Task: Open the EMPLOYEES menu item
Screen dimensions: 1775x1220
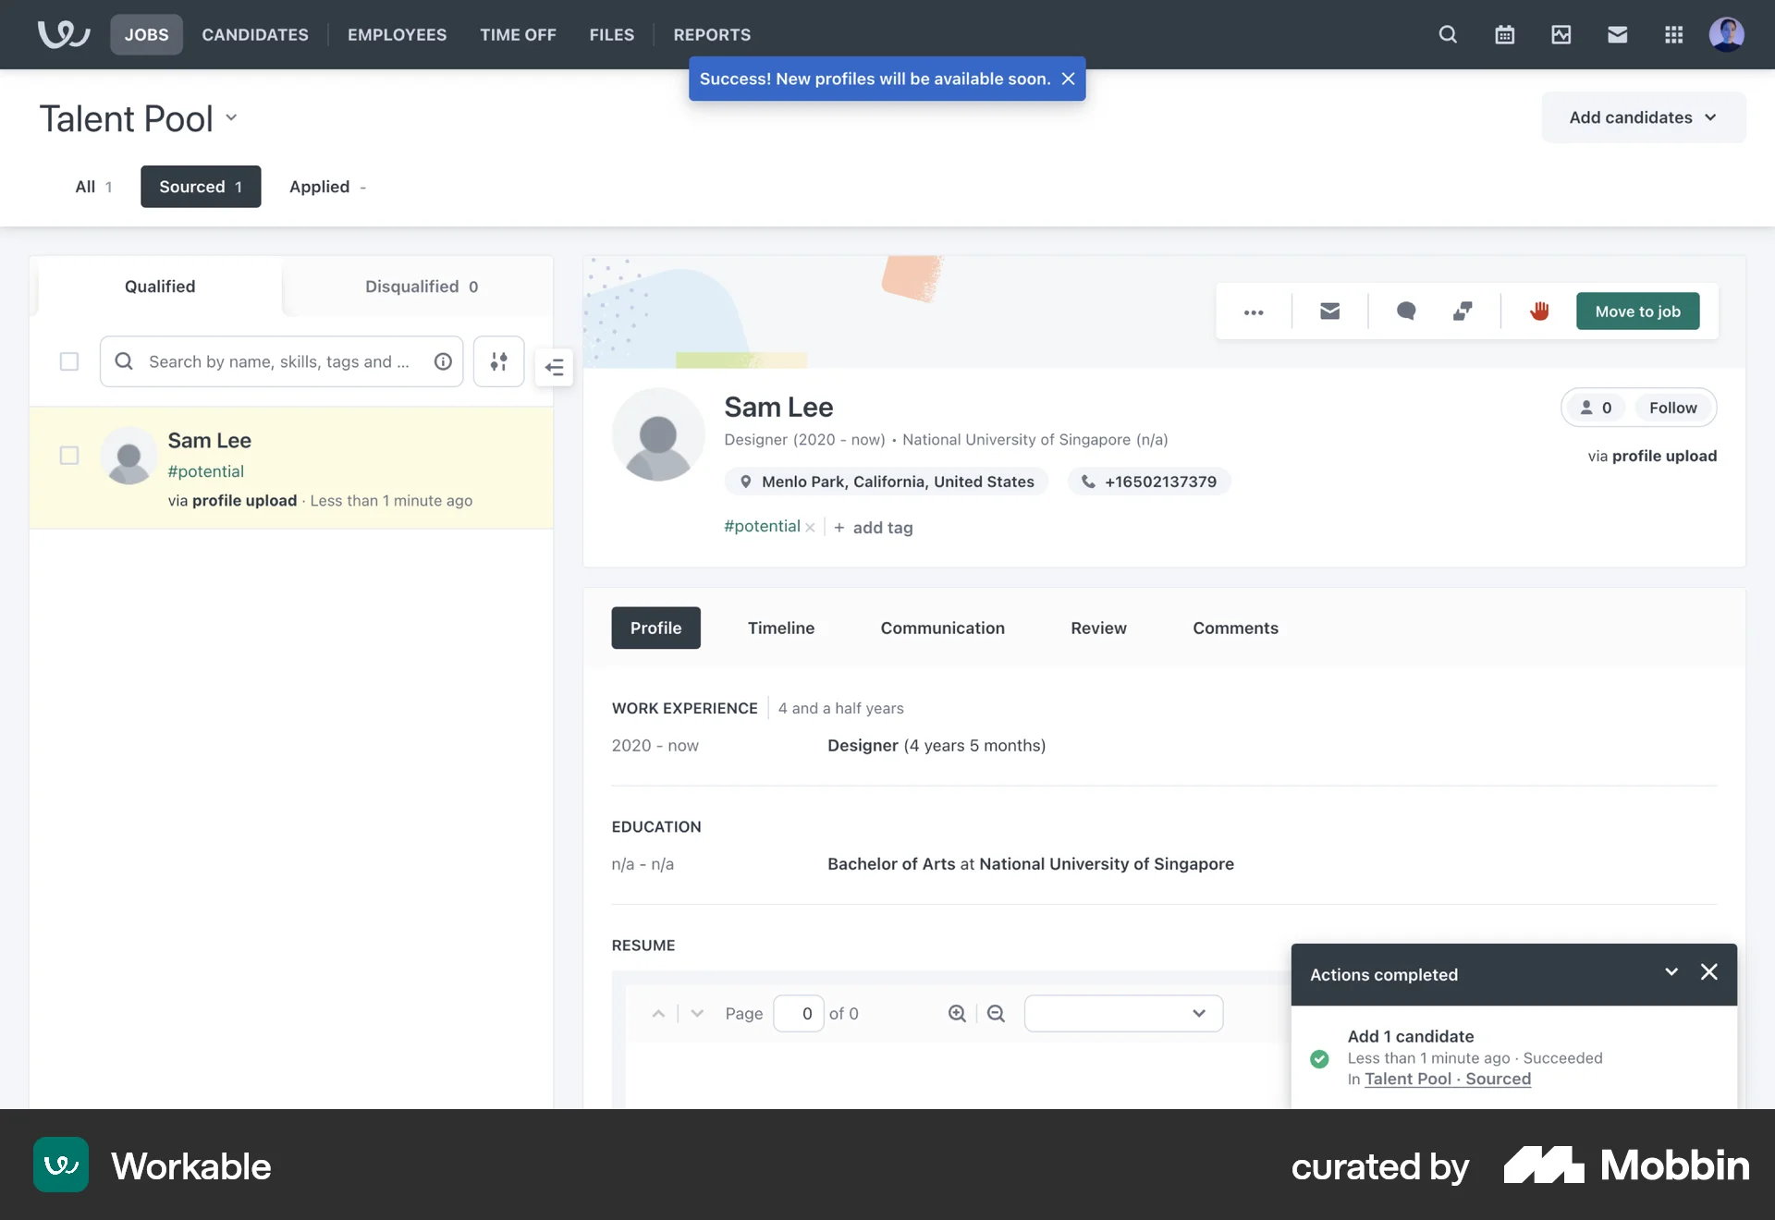Action: pos(397,34)
